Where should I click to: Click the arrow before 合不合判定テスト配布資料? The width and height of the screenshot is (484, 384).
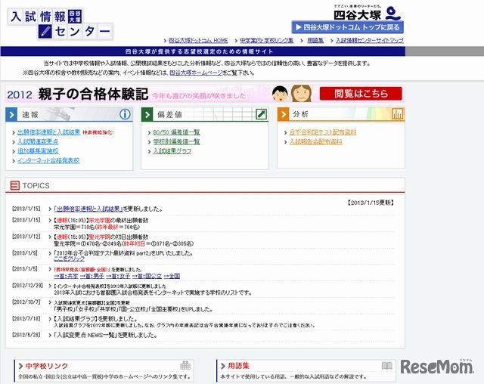tap(286, 132)
